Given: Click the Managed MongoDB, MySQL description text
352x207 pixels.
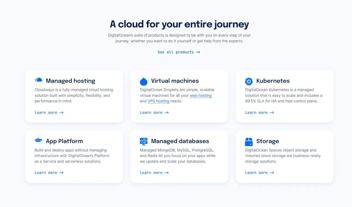Looking at the screenshot, I should (x=178, y=156).
